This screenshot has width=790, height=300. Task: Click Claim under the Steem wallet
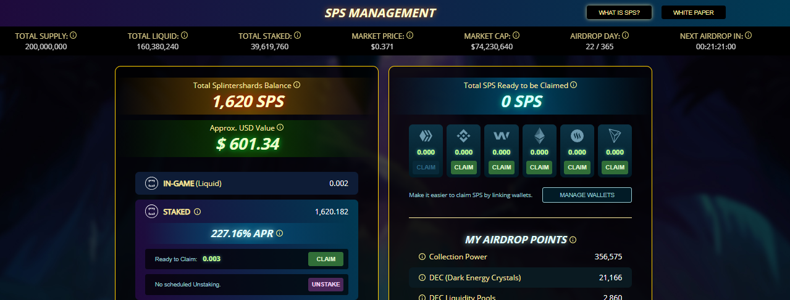tap(577, 167)
